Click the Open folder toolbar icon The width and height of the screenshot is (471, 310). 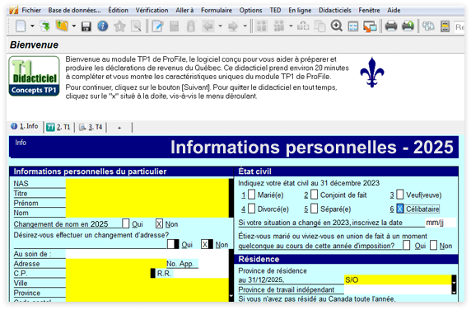coord(62,26)
